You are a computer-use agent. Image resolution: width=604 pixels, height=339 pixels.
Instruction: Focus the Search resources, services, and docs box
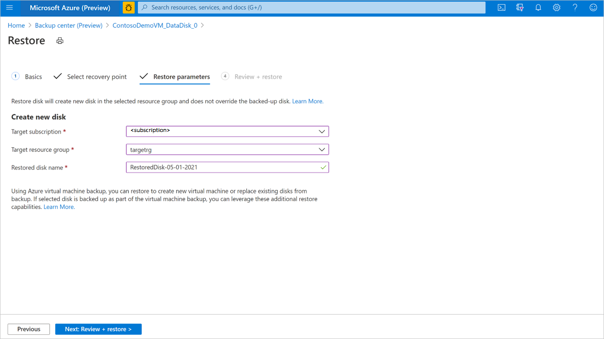312,8
